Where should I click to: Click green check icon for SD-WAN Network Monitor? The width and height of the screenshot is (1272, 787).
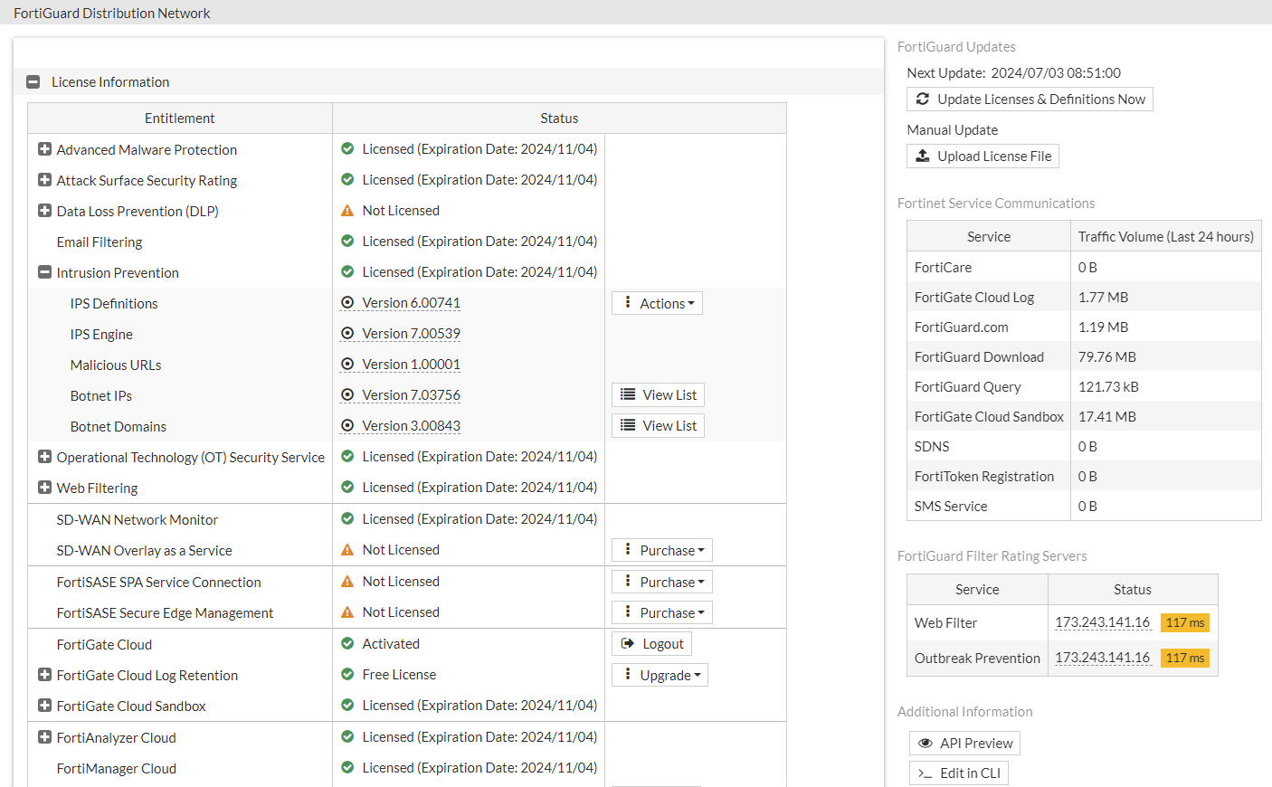347,519
